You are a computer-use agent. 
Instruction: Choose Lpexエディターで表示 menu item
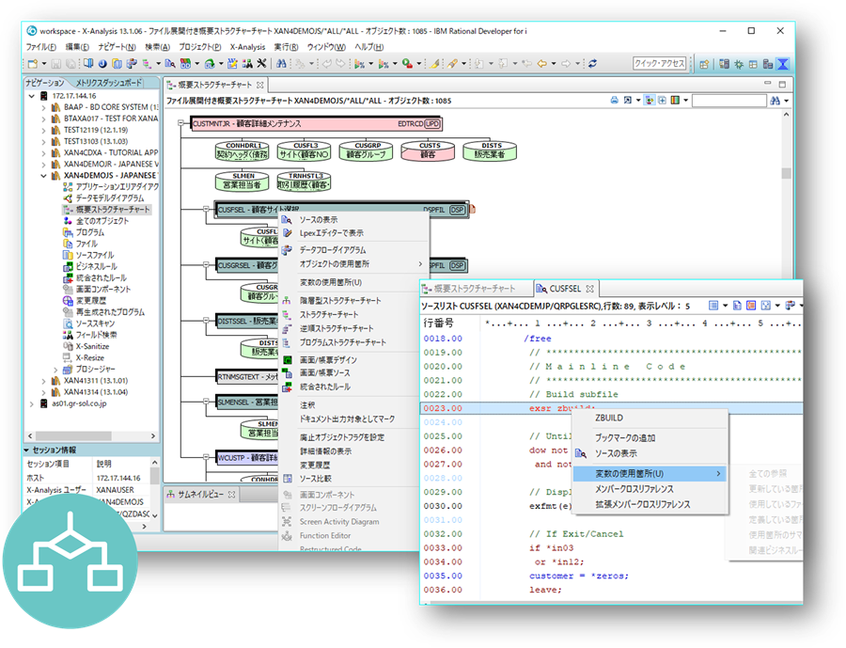point(332,233)
